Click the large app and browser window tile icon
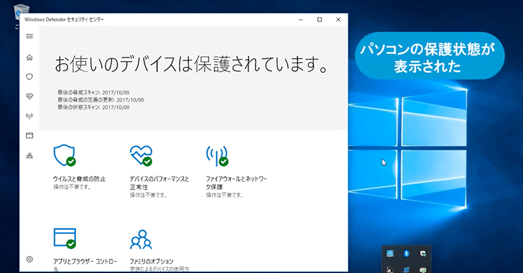523x273 pixels. 65,238
